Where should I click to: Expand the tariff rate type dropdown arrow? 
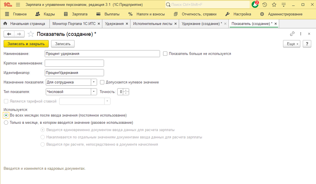tap(107, 101)
